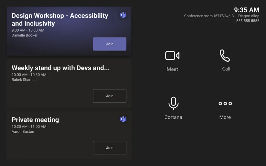Activate the Cortana microphone icon
266x166 pixels.
pos(173,103)
